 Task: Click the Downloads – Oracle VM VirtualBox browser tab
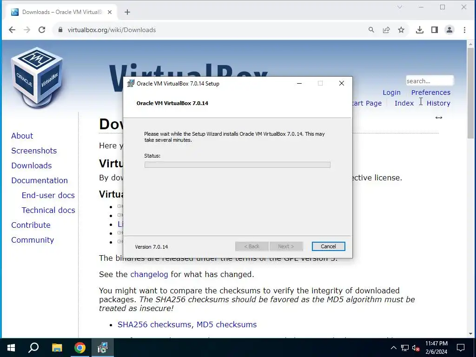click(x=62, y=12)
